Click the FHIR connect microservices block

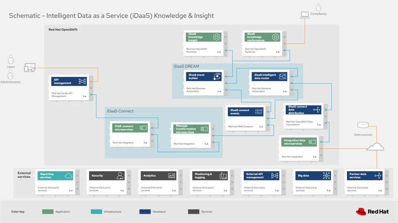point(130,134)
